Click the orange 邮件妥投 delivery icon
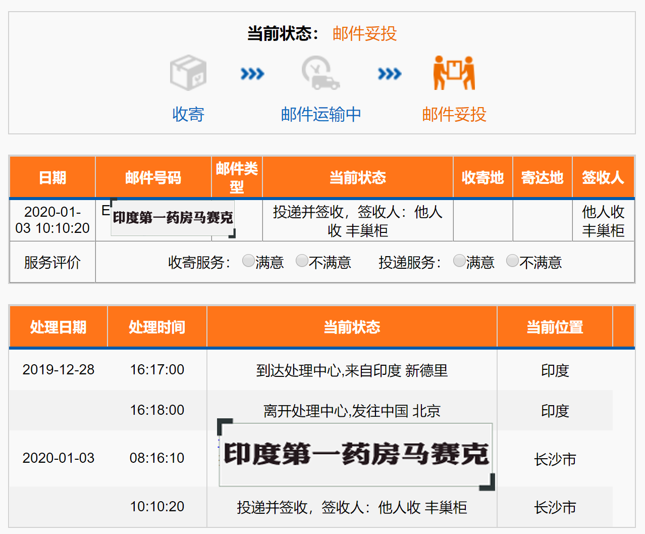 pos(454,73)
